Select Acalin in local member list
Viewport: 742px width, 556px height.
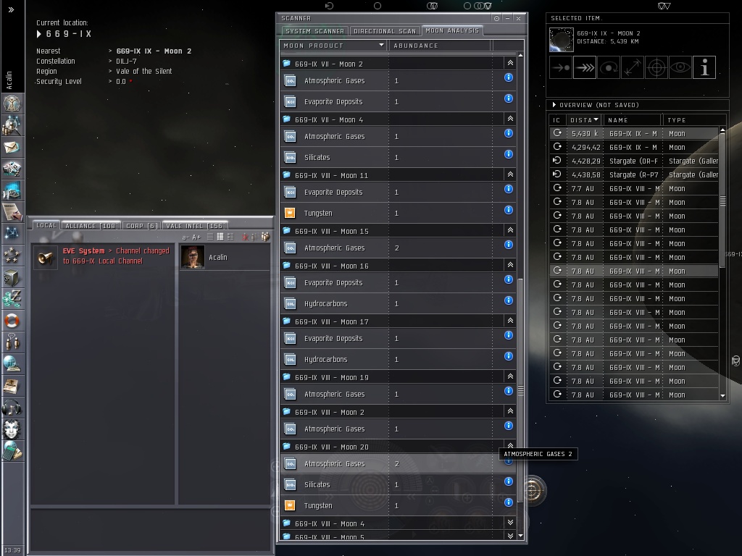[x=225, y=257]
